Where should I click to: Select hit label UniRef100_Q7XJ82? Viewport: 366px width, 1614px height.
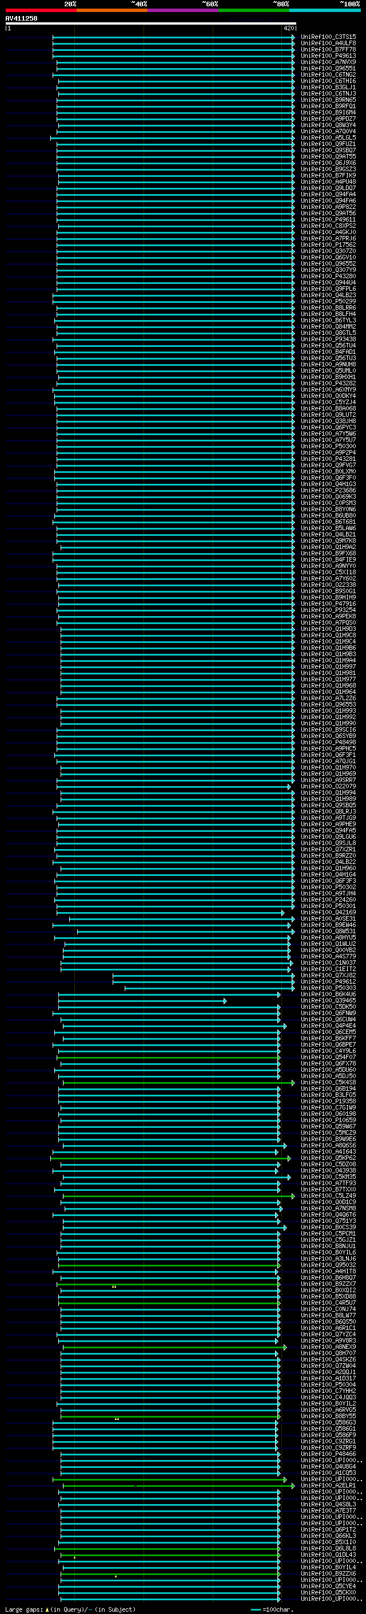(x=328, y=975)
